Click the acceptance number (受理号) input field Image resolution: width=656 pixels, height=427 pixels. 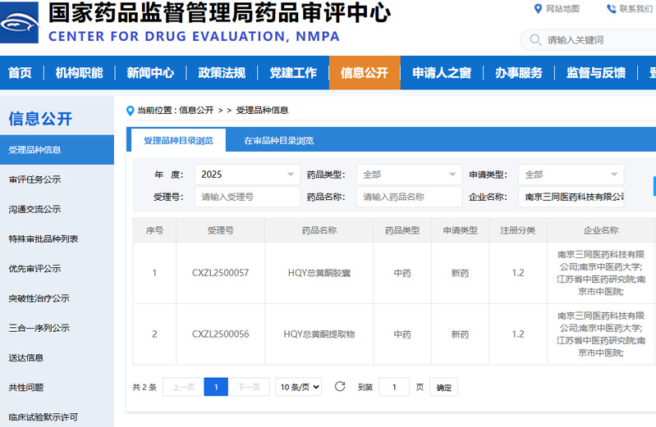click(247, 197)
